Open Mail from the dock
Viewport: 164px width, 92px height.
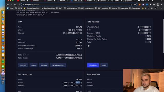(x=3, y=30)
